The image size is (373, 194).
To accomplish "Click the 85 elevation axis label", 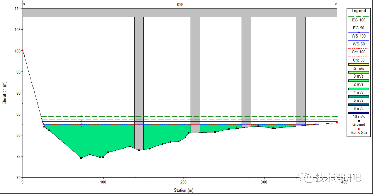I will pyautogui.click(x=18, y=114).
